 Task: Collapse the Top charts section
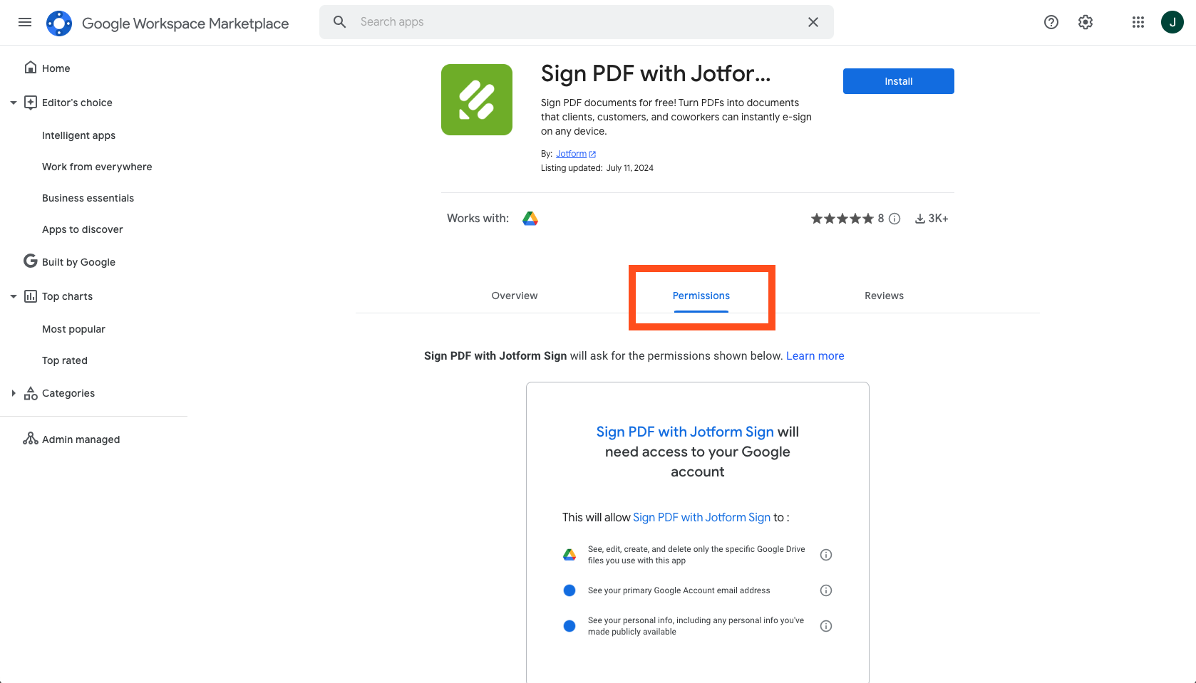14,296
